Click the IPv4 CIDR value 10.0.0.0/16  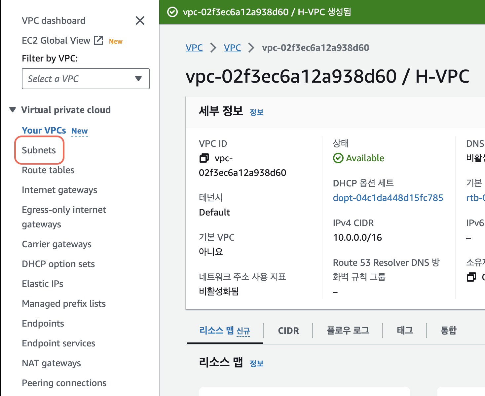click(357, 237)
